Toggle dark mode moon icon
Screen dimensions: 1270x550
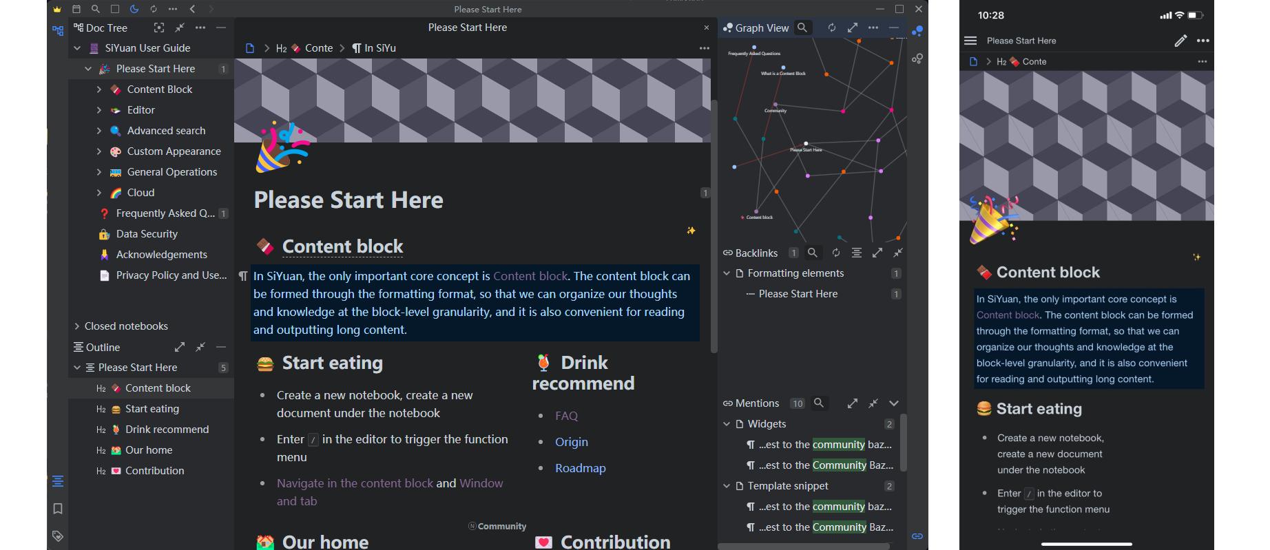(134, 9)
